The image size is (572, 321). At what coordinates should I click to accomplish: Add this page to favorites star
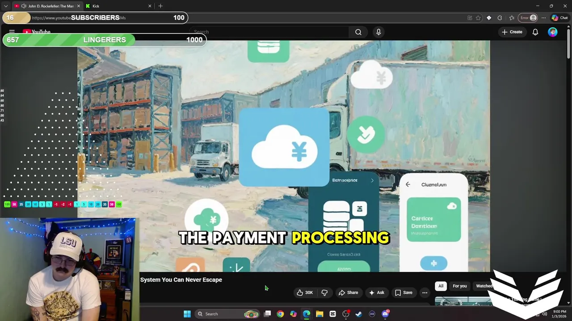478,18
